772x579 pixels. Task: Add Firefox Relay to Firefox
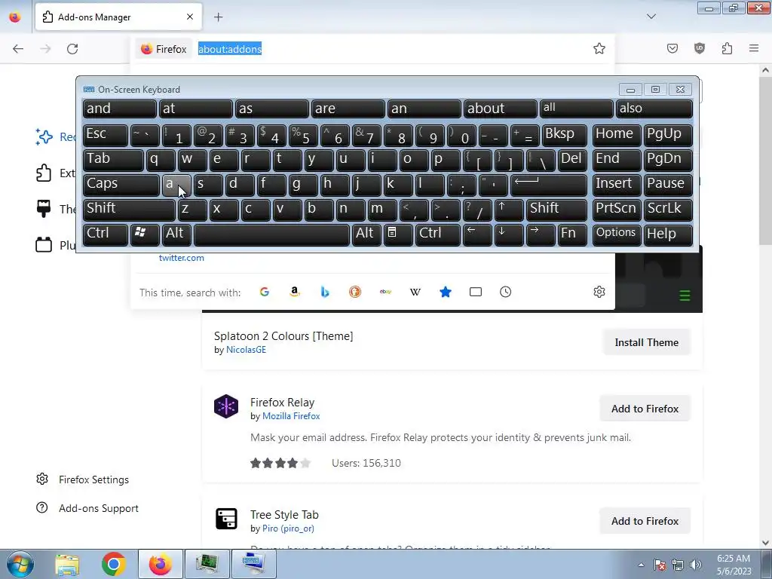coord(645,409)
